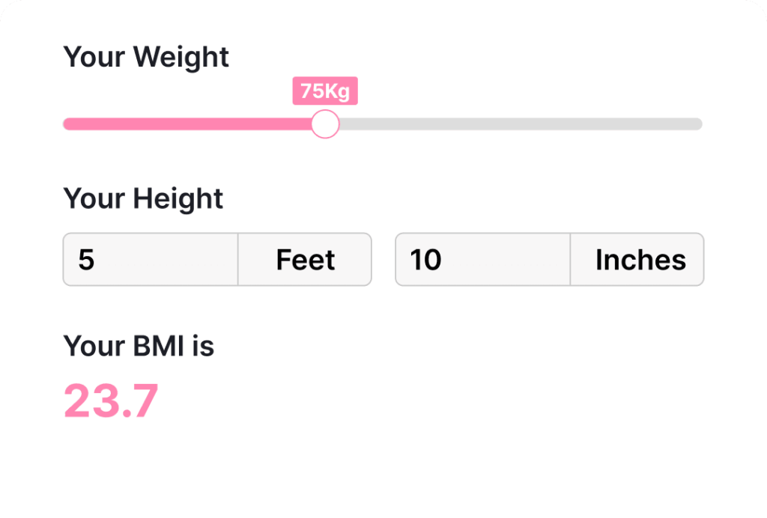767x518 pixels.
Task: Click the "Your BMI is" label
Action: (x=139, y=346)
